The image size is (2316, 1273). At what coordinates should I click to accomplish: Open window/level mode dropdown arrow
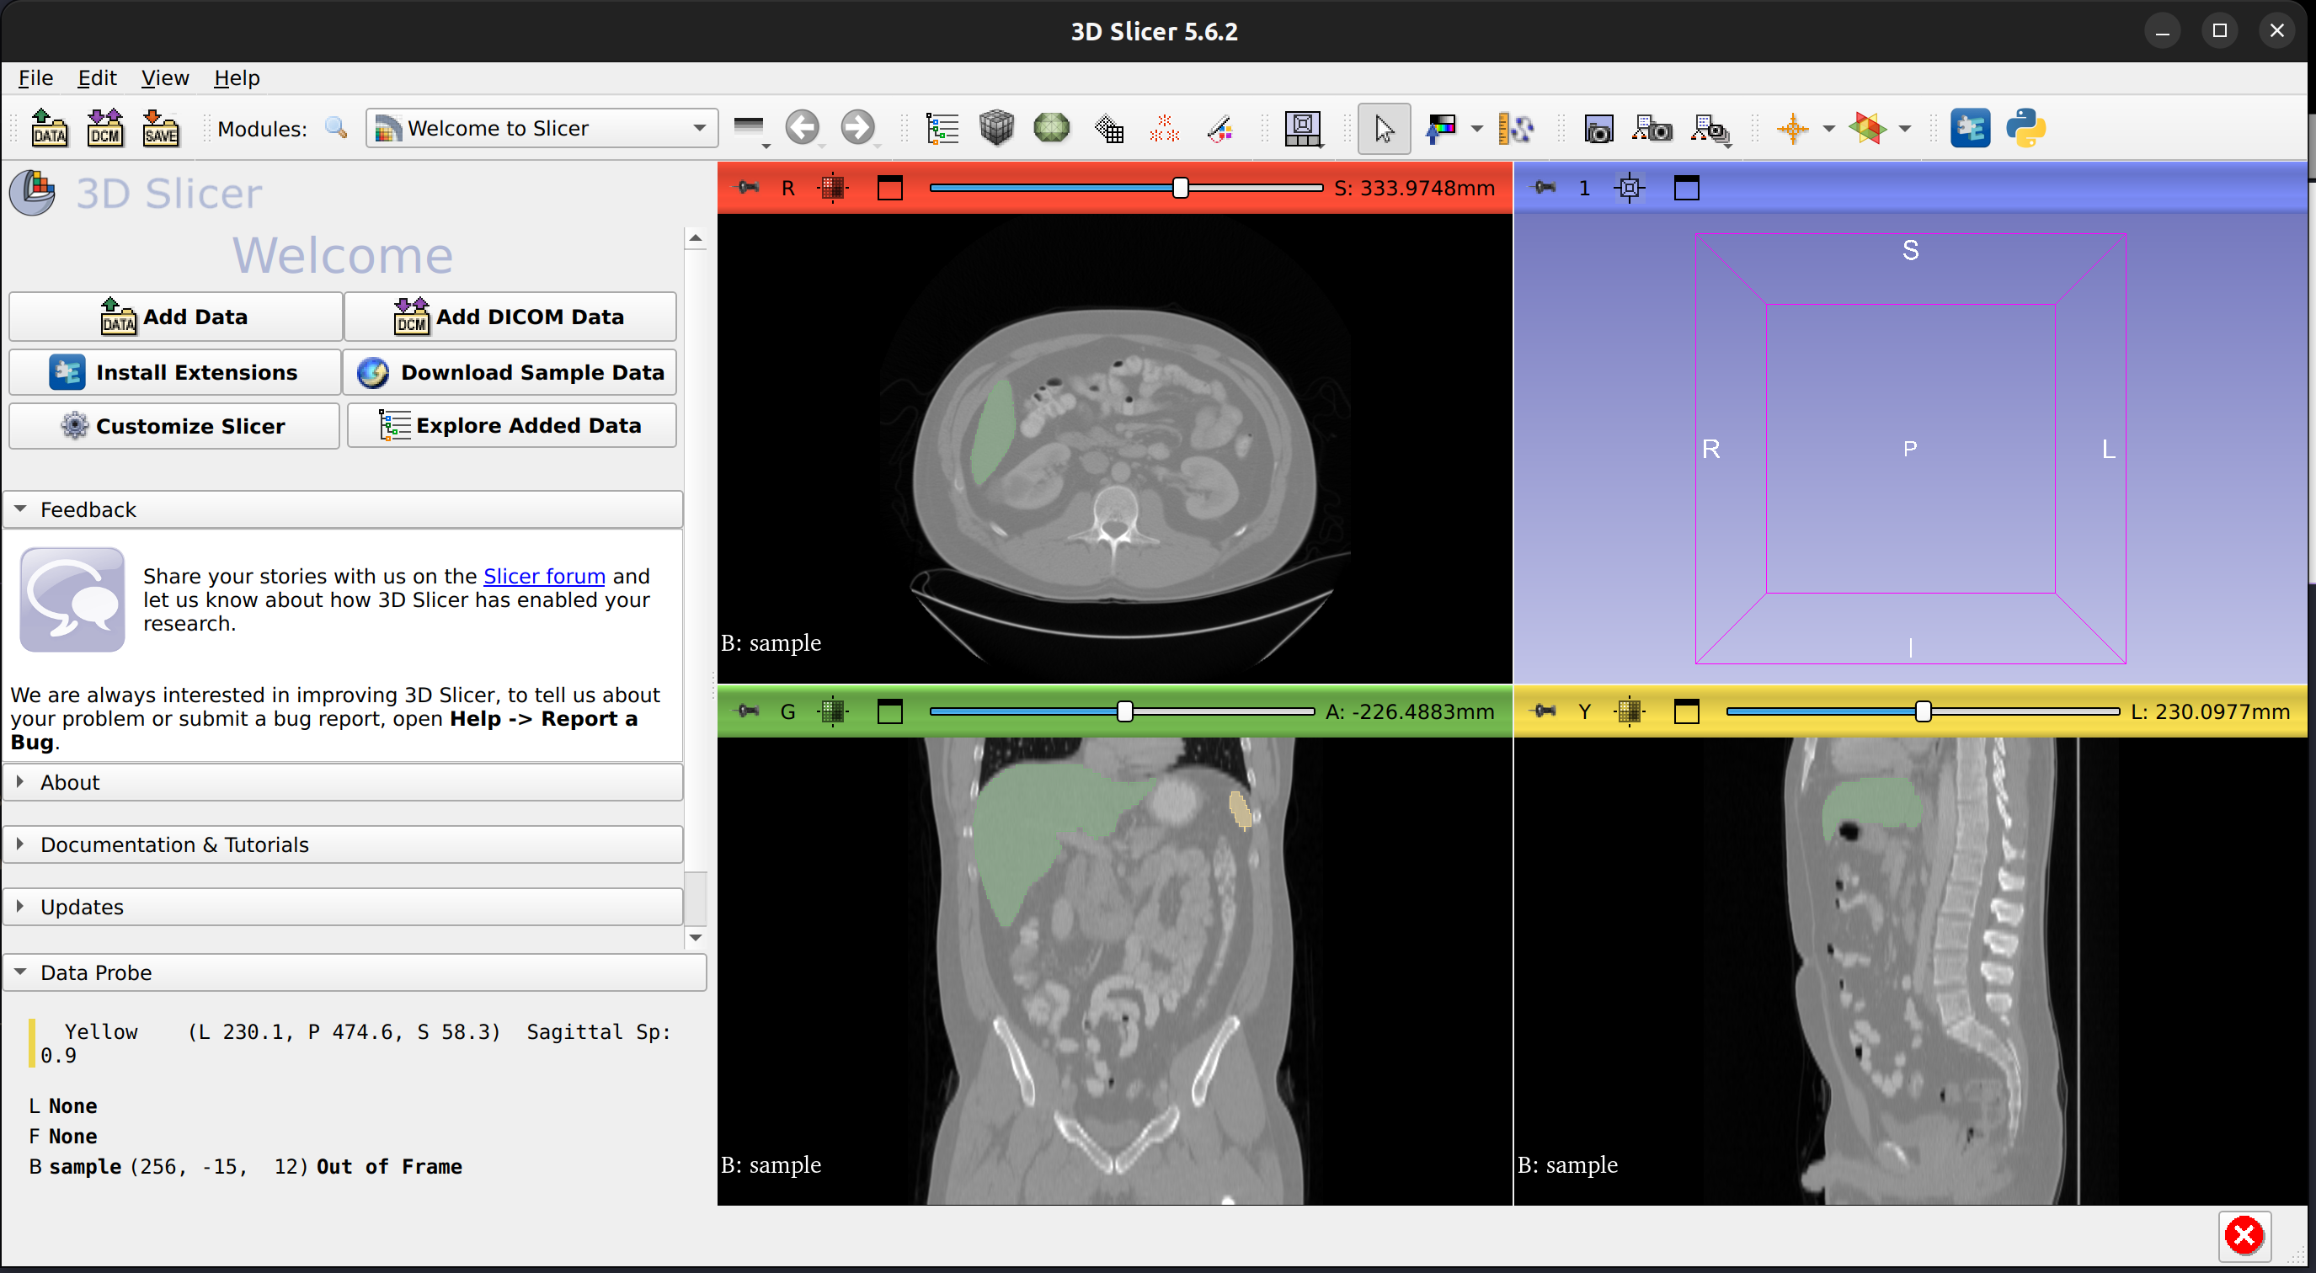[1476, 129]
